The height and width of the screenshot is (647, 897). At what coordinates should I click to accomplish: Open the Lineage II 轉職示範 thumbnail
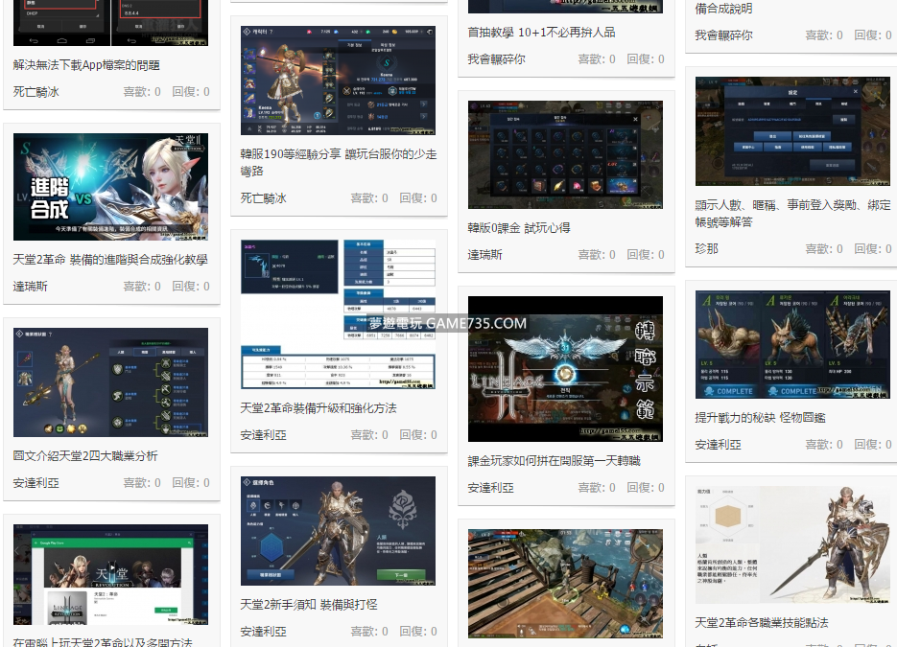(x=565, y=369)
